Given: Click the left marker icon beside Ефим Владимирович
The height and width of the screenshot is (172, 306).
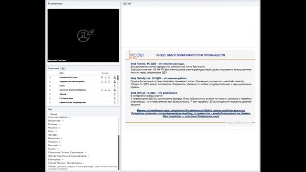Looking at the screenshot, I should (50, 103).
